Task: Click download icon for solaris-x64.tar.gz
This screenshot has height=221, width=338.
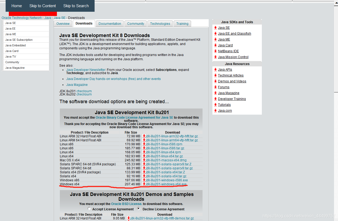Action: [x=144, y=176]
